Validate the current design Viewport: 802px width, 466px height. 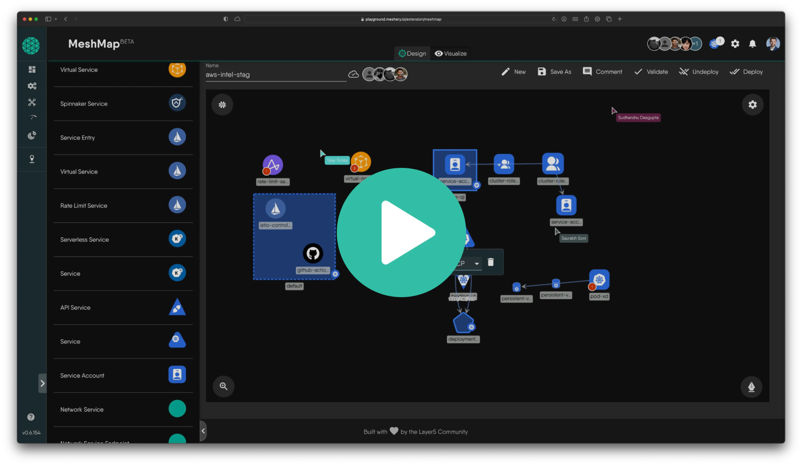click(x=651, y=72)
